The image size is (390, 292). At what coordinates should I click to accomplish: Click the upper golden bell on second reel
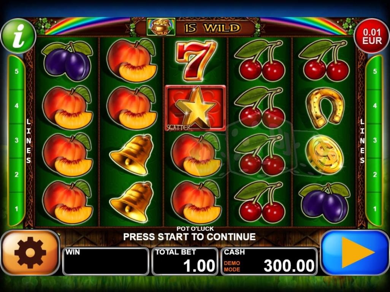[x=132, y=154]
